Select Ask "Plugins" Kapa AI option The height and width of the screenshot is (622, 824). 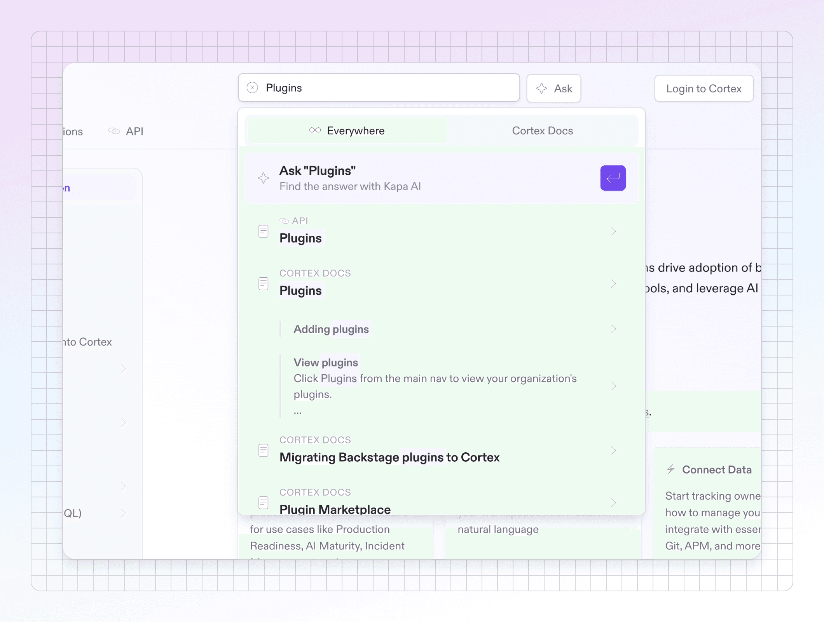(441, 178)
